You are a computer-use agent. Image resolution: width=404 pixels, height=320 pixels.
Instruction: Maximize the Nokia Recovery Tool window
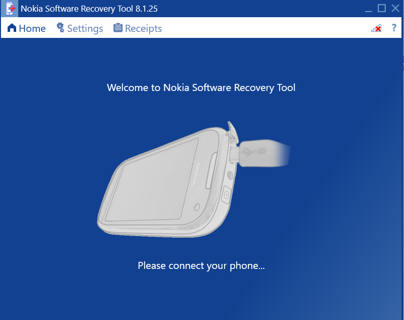click(382, 8)
